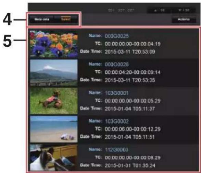Click date time 2015-03-11 T20:53:35
The width and height of the screenshot is (201, 173).
coord(130,80)
